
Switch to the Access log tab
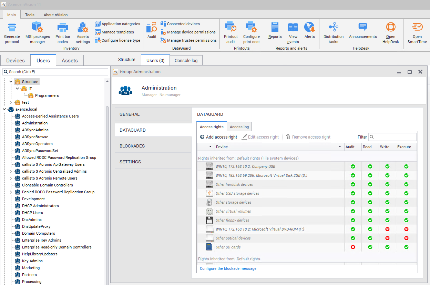(239, 127)
